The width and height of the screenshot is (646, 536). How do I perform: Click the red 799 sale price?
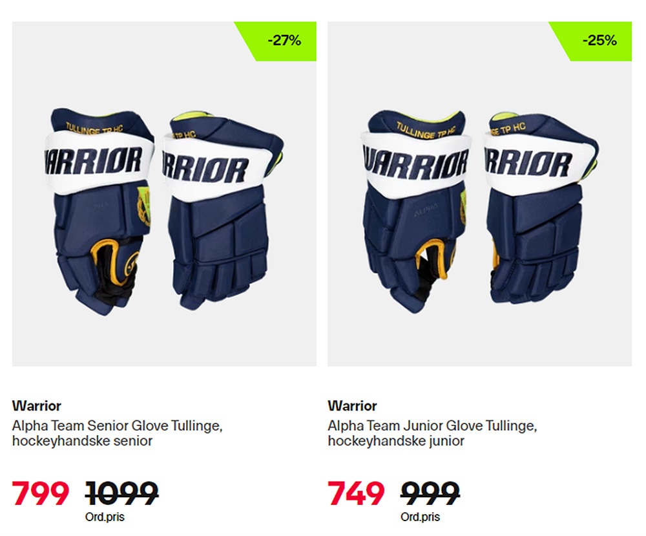click(x=40, y=493)
